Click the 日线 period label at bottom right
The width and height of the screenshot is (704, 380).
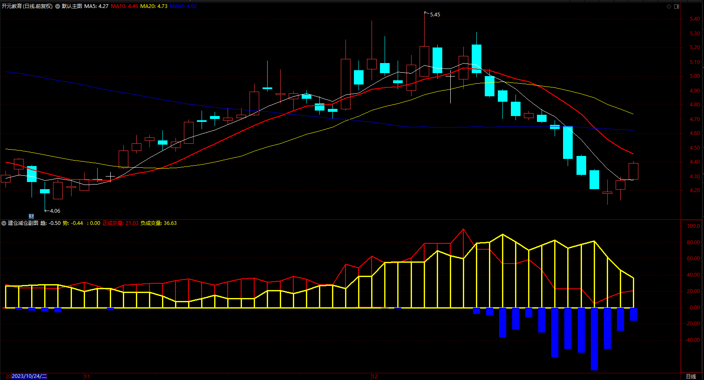691,376
